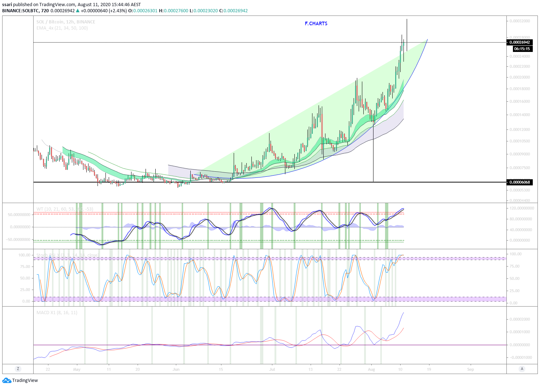Click the 0.00004400 price axis label
The width and height of the screenshot is (540, 387).
520,201
